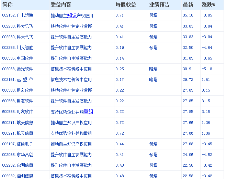This screenshot has height=179, width=227.
Task: Select the 最新 column header
Action: click(188, 5)
